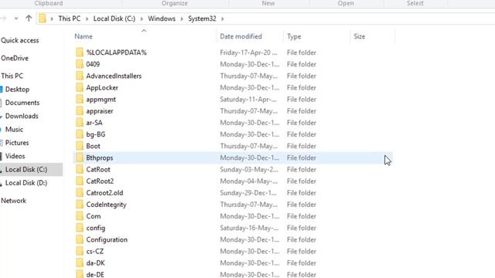Click the cs-CZ folder icon
The height and width of the screenshot is (278, 495).
click(80, 251)
